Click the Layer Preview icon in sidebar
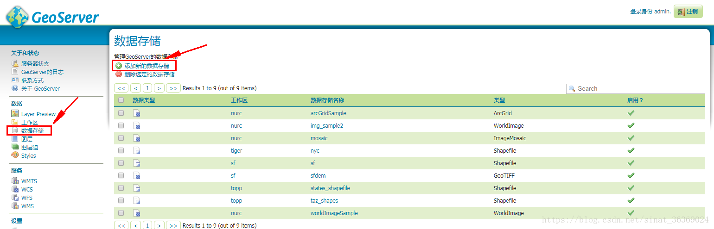This screenshot has height=229, width=714. (x=15, y=114)
